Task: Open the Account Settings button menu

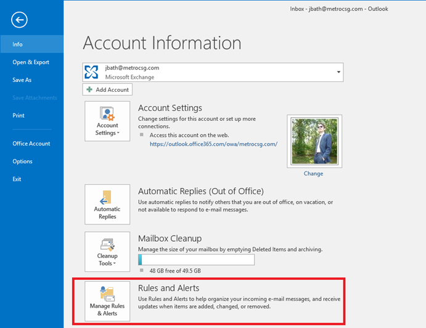Action: tap(107, 121)
